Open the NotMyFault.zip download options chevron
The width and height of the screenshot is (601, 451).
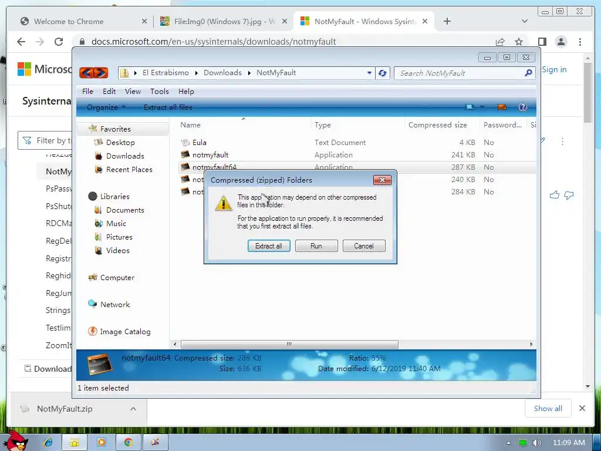coord(133,409)
